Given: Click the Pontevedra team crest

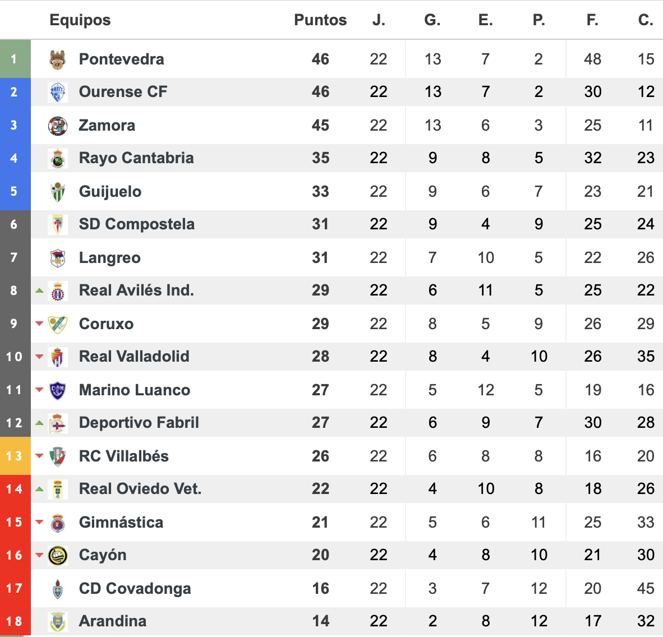Looking at the screenshot, I should tap(58, 59).
